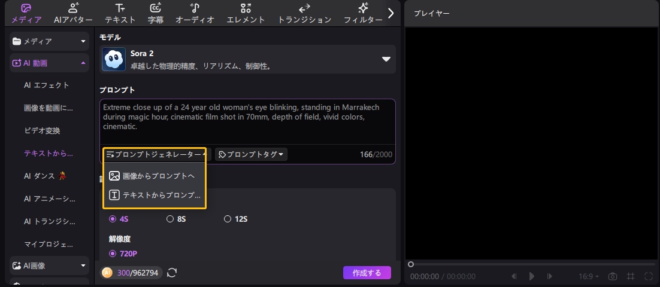Show more toolbar tabs with the right chevron
Viewport: 660px width, 287px height.
tap(390, 13)
